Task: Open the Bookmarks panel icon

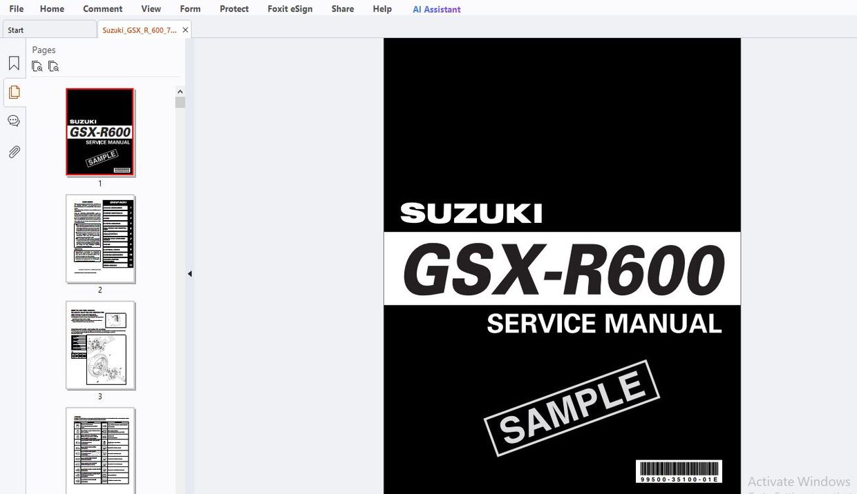Action: tap(14, 62)
